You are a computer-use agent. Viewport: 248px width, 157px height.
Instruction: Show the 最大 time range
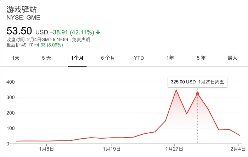pyautogui.click(x=232, y=58)
